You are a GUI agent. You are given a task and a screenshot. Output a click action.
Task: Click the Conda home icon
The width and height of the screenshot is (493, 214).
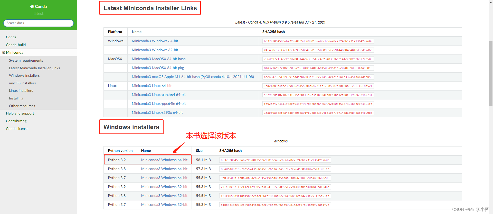click(x=32, y=6)
